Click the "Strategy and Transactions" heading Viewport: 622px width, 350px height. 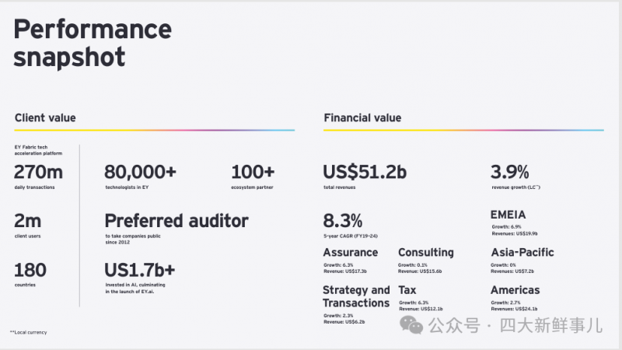pos(356,296)
